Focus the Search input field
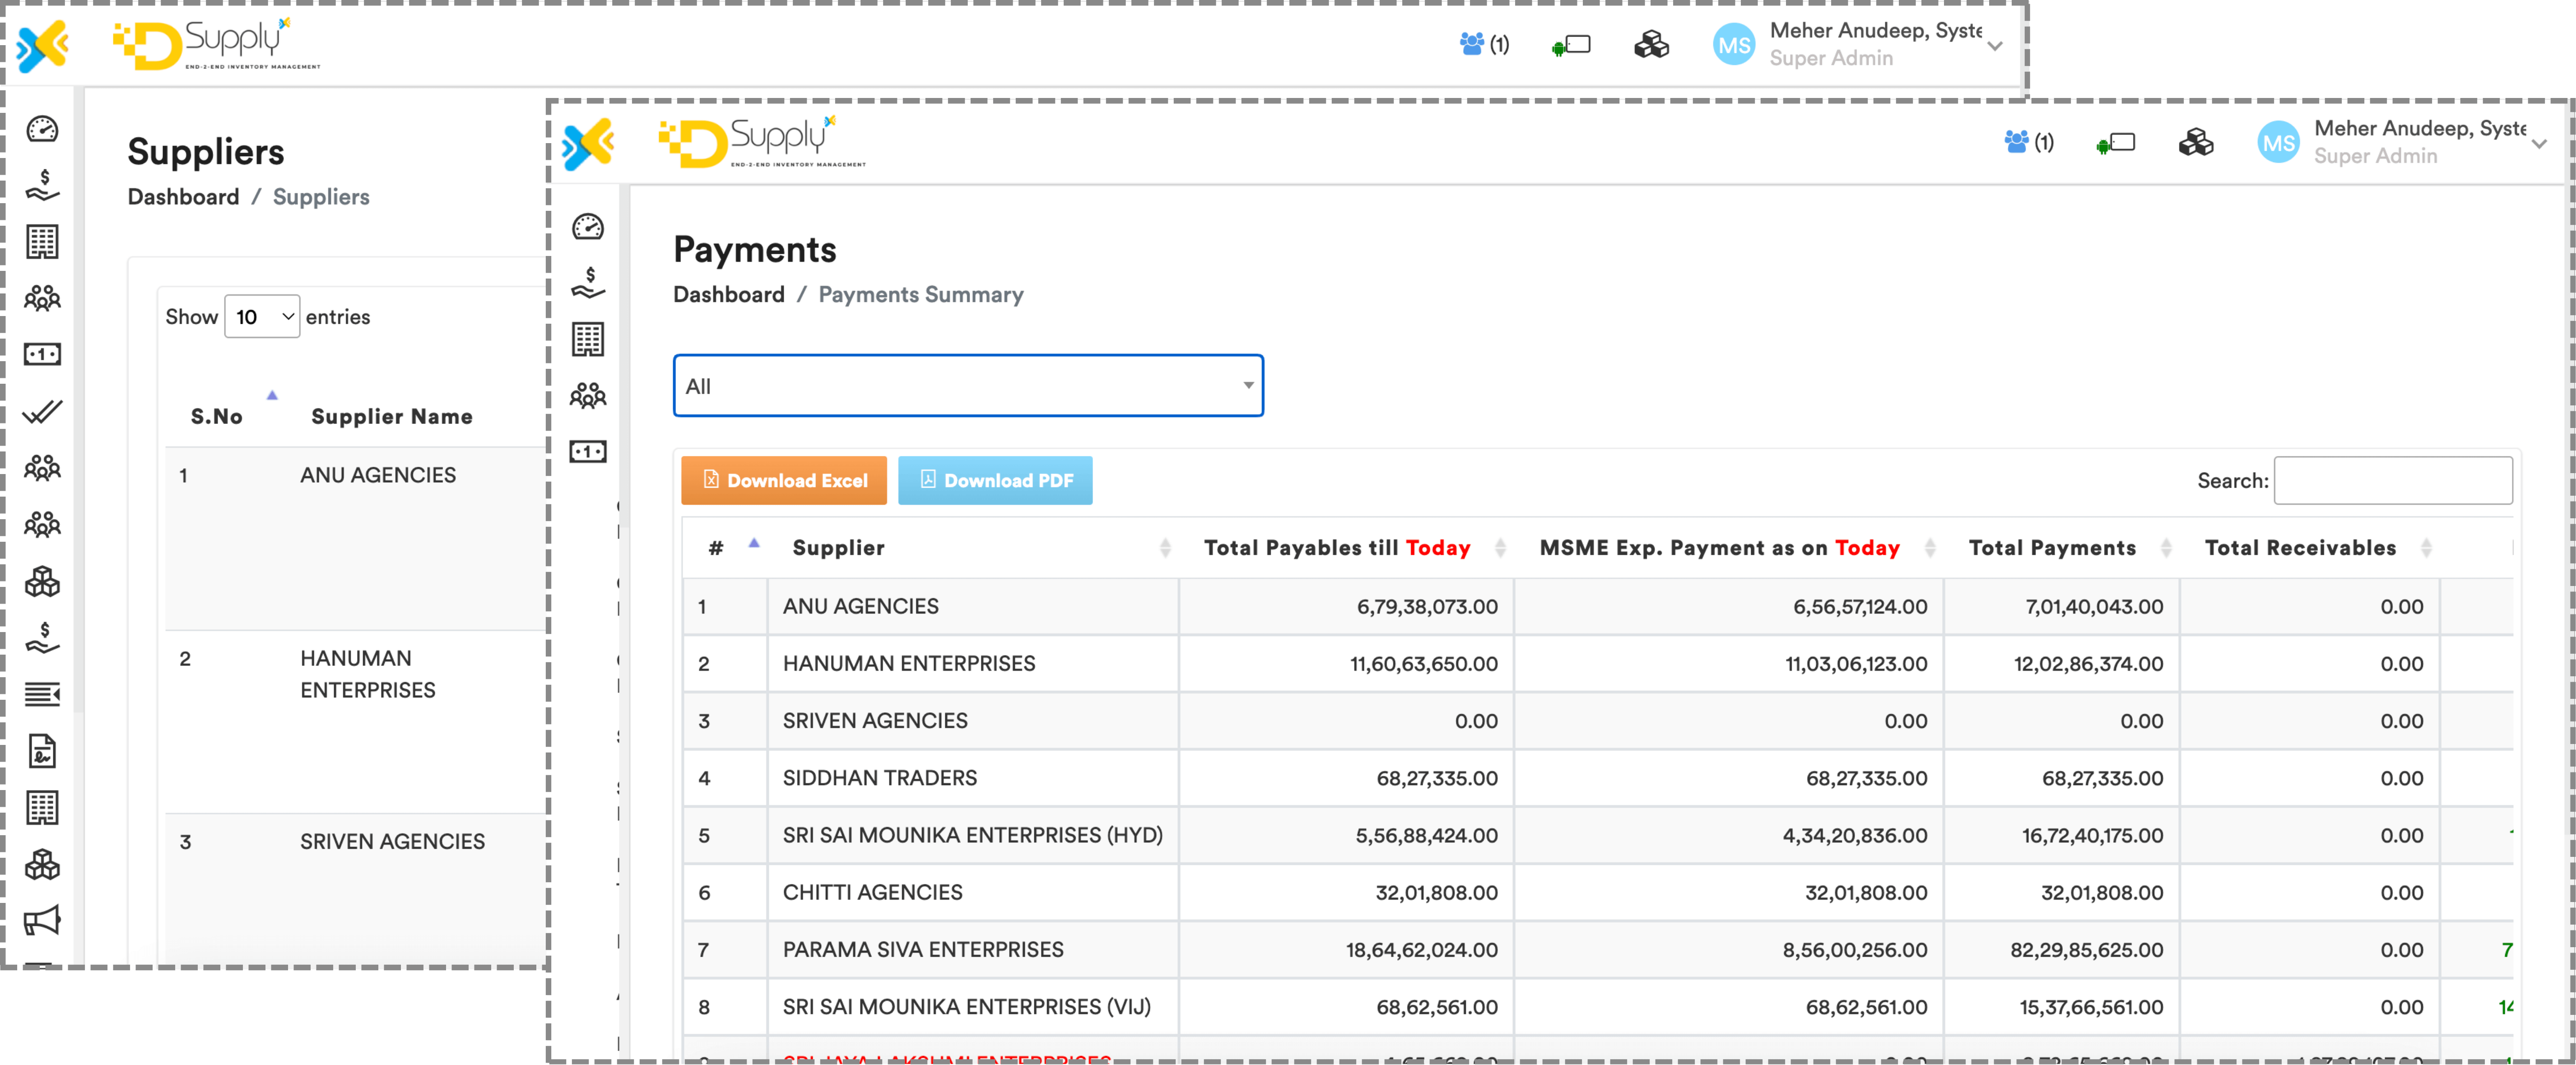2576x1065 pixels. tap(2393, 480)
